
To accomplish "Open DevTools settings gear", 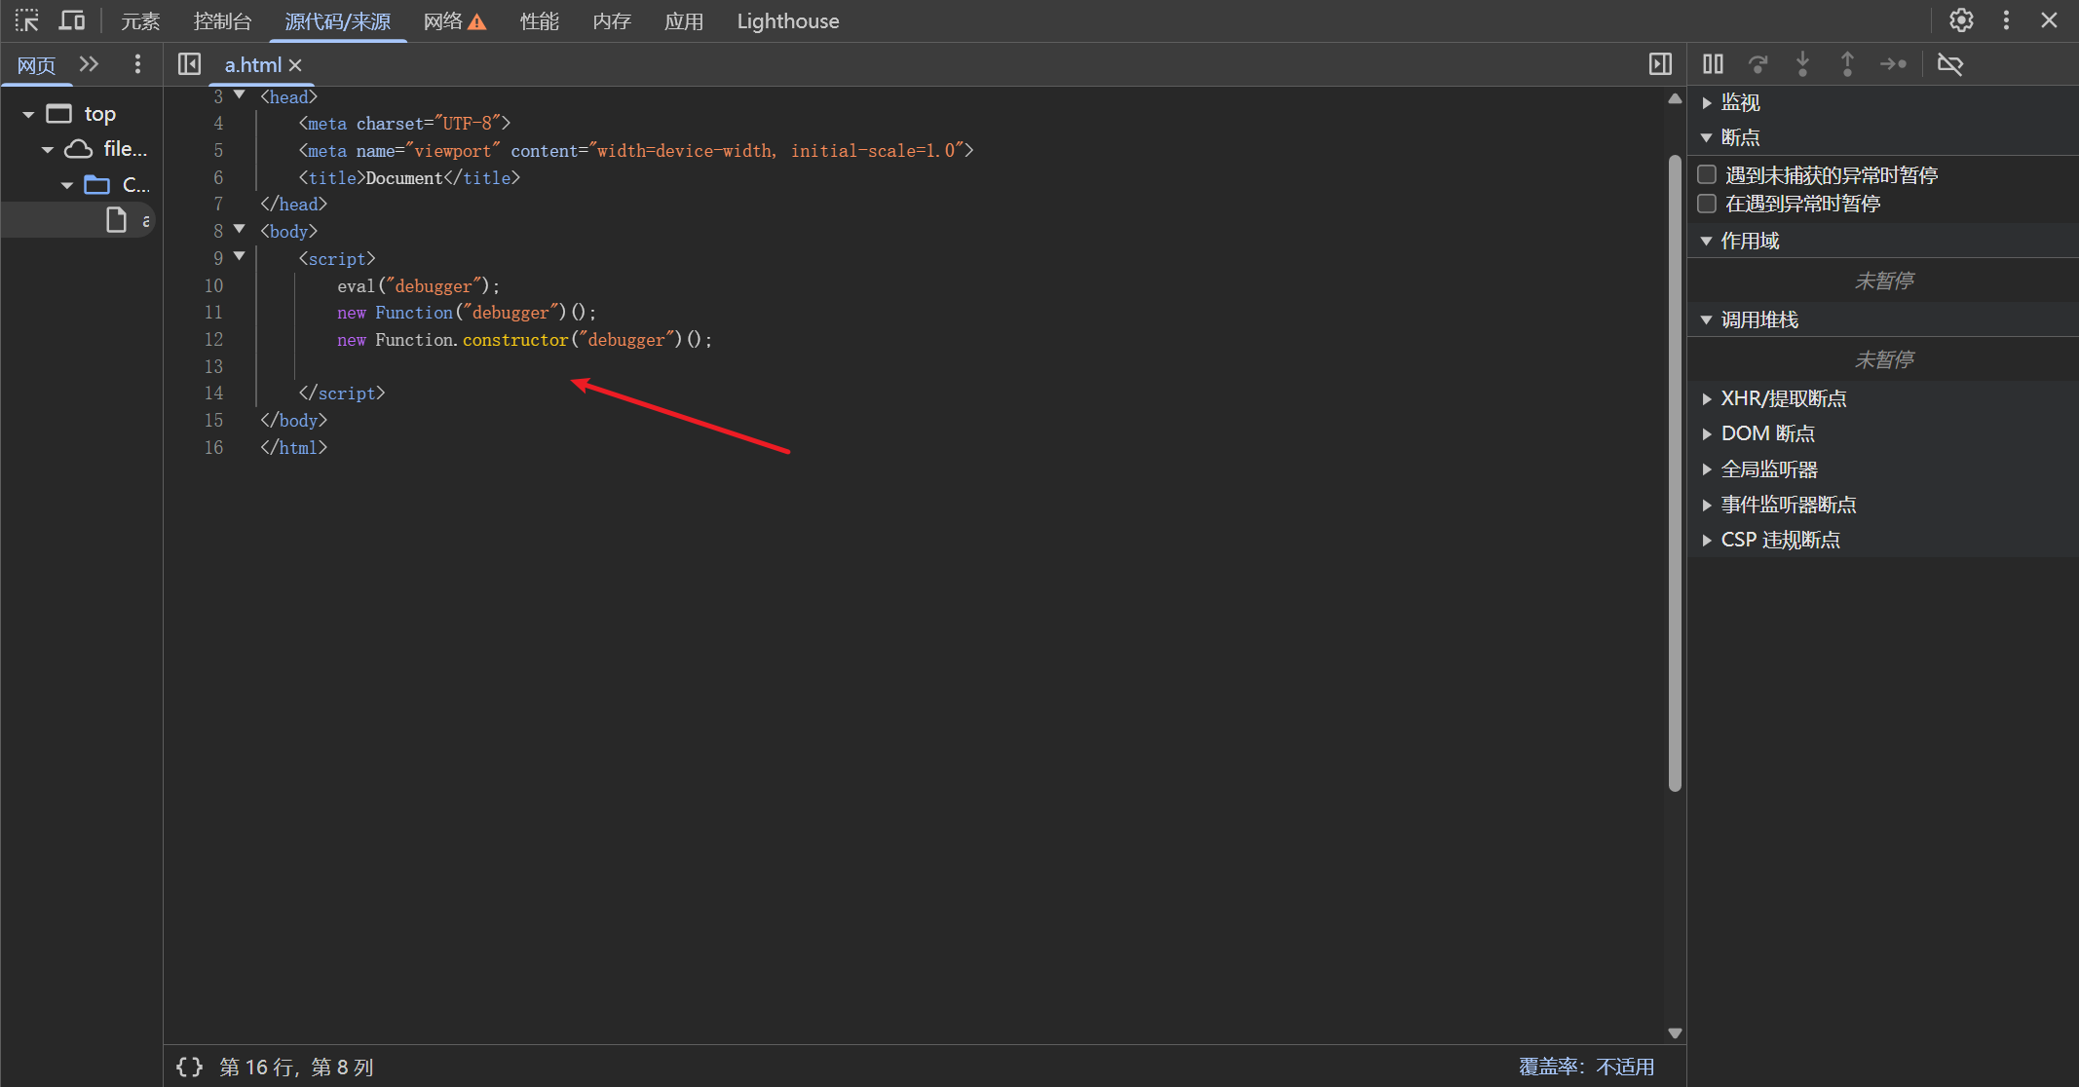I will click(x=1961, y=20).
